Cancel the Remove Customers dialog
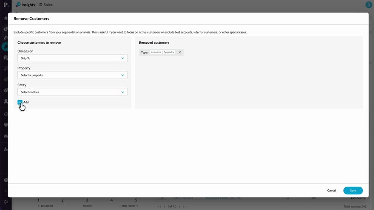Viewport: 374px width, 210px height. (331, 190)
